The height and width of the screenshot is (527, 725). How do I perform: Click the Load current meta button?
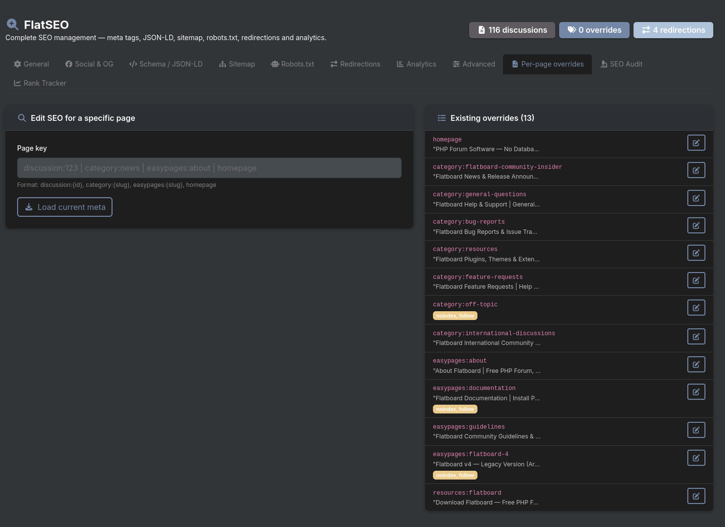tap(65, 207)
